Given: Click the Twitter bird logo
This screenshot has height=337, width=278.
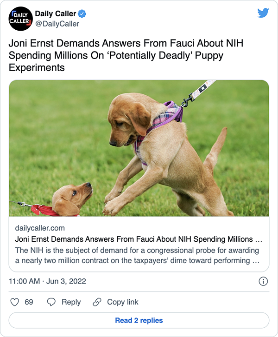Looking at the screenshot, I should (263, 13).
